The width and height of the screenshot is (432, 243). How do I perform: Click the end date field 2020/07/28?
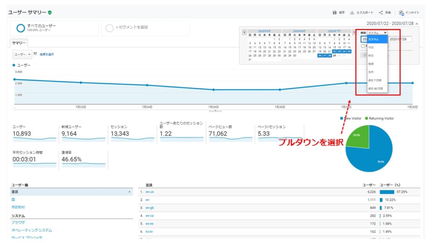(x=400, y=39)
